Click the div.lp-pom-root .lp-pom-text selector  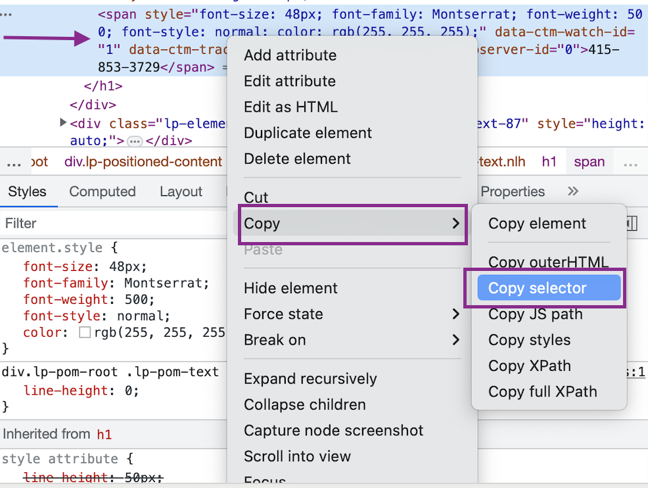[x=110, y=372]
